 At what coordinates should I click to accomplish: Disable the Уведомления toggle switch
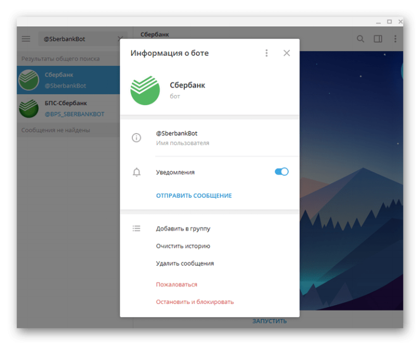click(x=281, y=172)
